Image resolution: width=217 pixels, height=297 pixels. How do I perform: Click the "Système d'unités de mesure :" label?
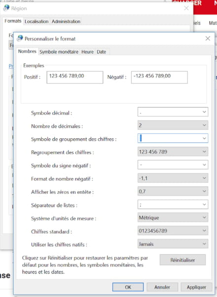(x=64, y=219)
